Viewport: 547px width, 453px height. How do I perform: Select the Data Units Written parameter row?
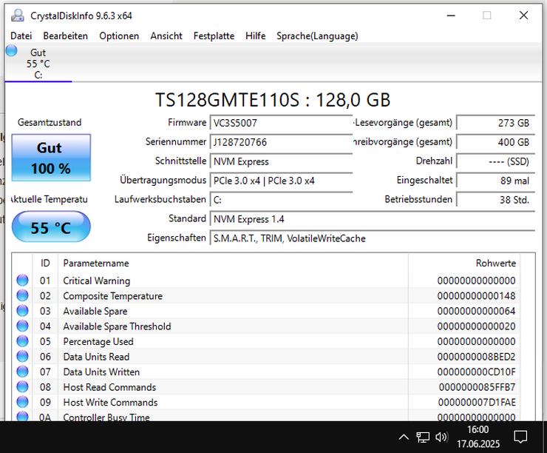point(266,372)
